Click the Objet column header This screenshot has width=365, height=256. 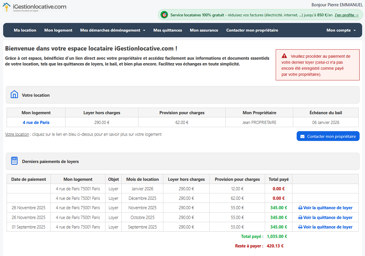(113, 179)
